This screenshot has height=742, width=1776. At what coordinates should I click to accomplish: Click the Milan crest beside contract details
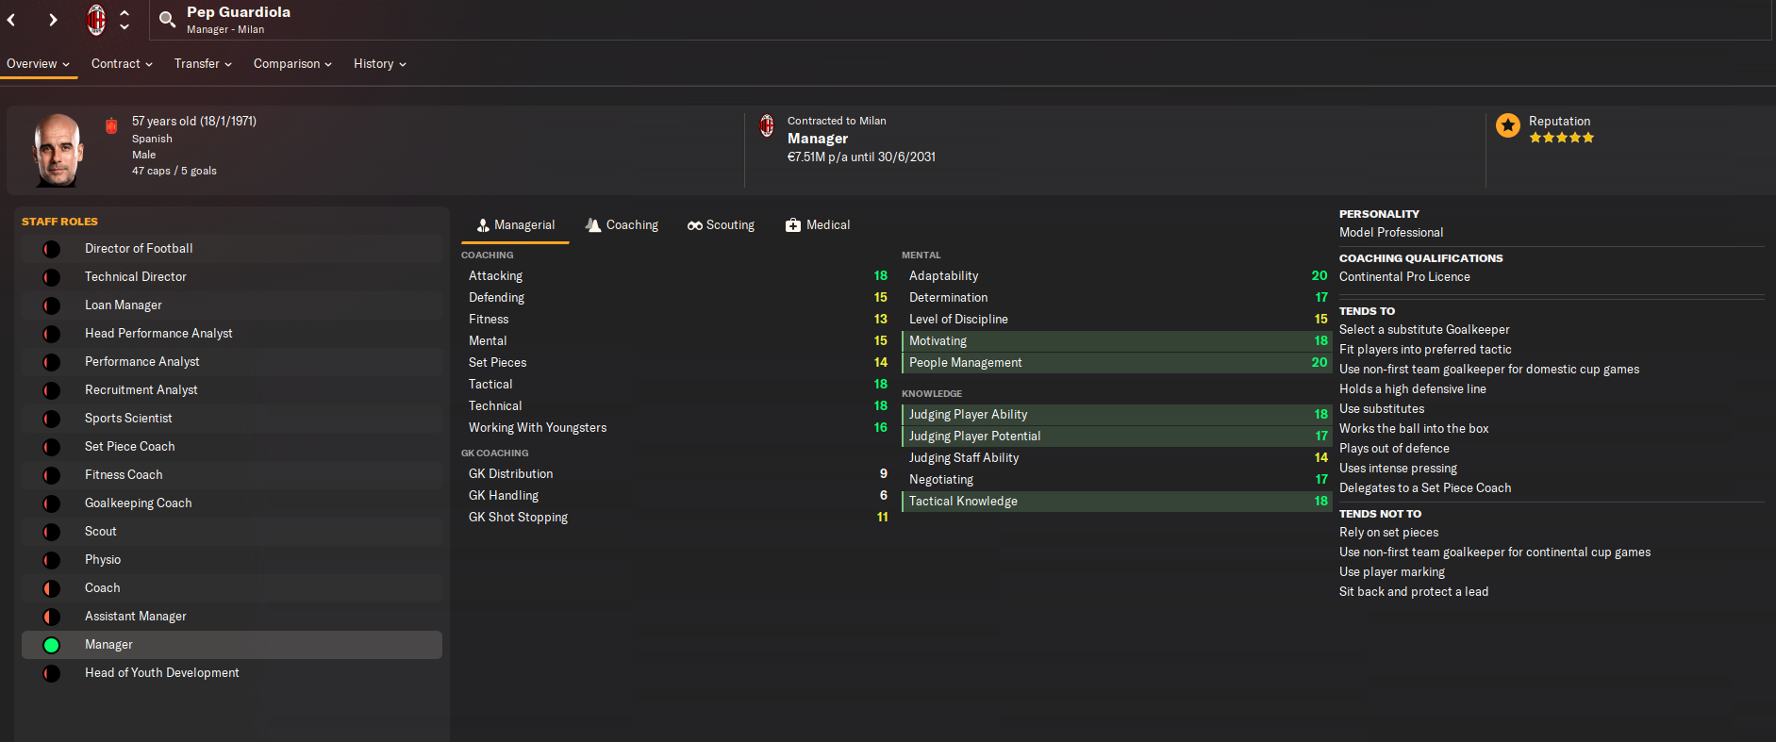767,125
